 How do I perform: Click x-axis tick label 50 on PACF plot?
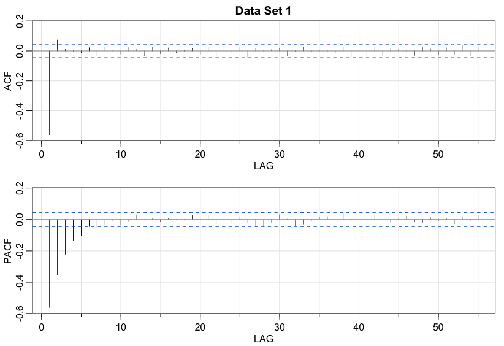point(438,325)
